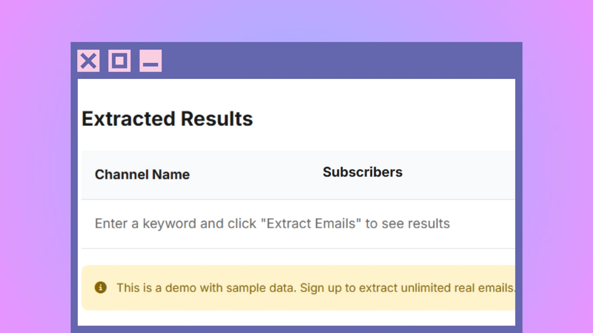Click the X close icon in title bar

[89, 61]
